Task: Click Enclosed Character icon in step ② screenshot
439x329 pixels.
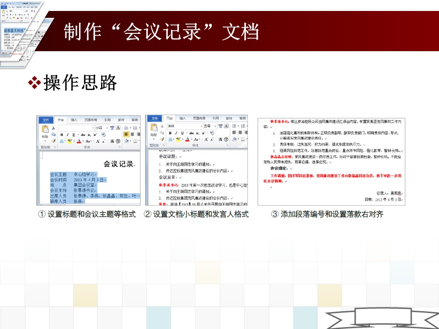Action: point(226,139)
